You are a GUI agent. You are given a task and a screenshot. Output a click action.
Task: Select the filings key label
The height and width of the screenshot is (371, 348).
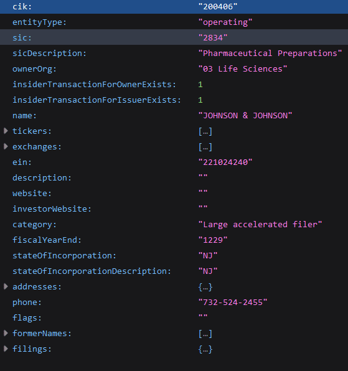pos(32,349)
